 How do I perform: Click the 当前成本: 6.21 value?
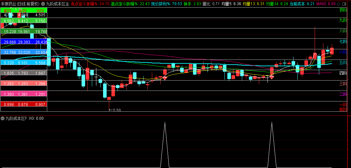pyautogui.click(x=302, y=4)
